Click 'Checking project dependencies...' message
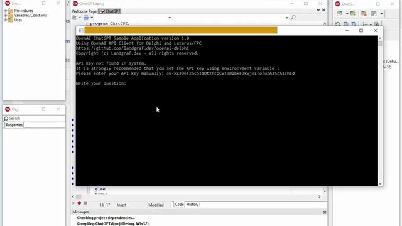 tap(106, 218)
